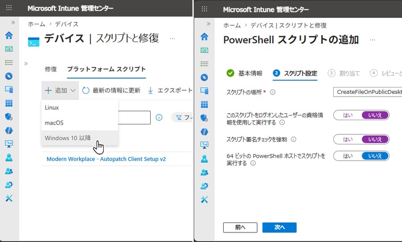Set logged-on credentials option to いいえ
402x242 pixels.
[x=375, y=115]
